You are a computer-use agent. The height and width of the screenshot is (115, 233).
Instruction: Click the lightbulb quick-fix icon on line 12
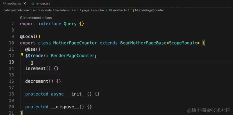(22, 54)
